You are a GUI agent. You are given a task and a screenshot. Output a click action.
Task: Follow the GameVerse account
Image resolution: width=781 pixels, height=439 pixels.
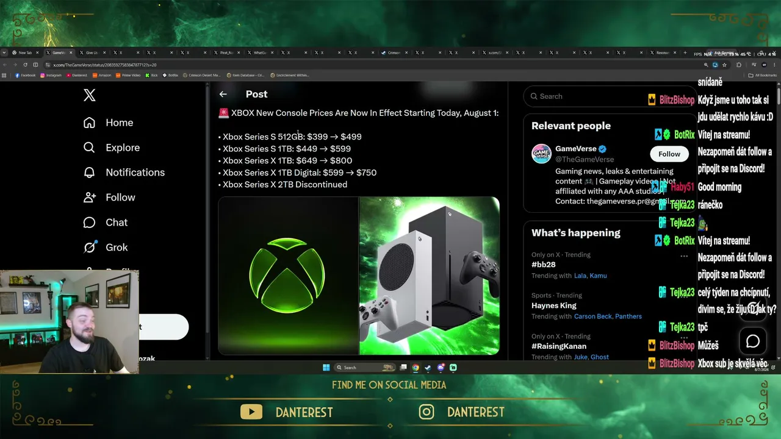click(x=669, y=154)
